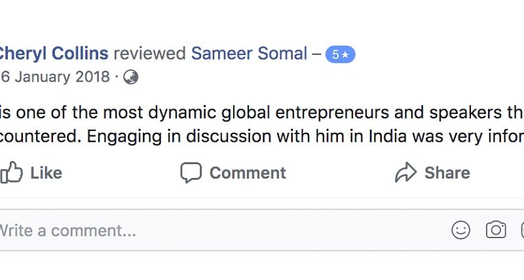The width and height of the screenshot is (524, 280).
Task: Open Cheryl Collins's profile
Action: pos(54,54)
